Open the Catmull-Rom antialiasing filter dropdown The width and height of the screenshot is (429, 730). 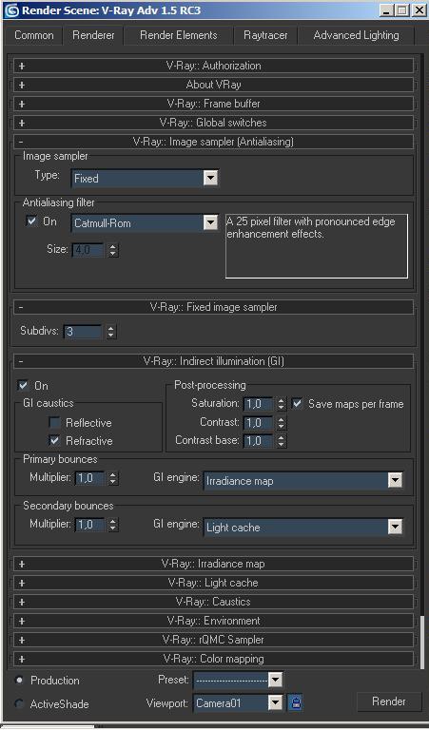coord(145,223)
